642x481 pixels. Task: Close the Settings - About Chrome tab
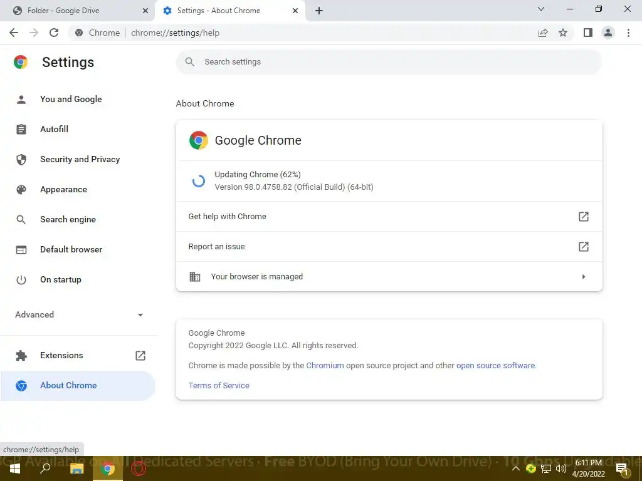295,11
